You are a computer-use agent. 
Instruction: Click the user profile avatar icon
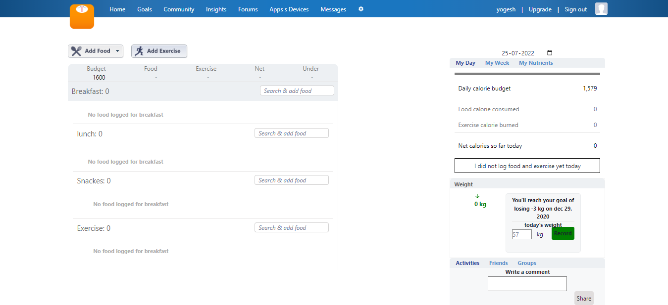[601, 9]
